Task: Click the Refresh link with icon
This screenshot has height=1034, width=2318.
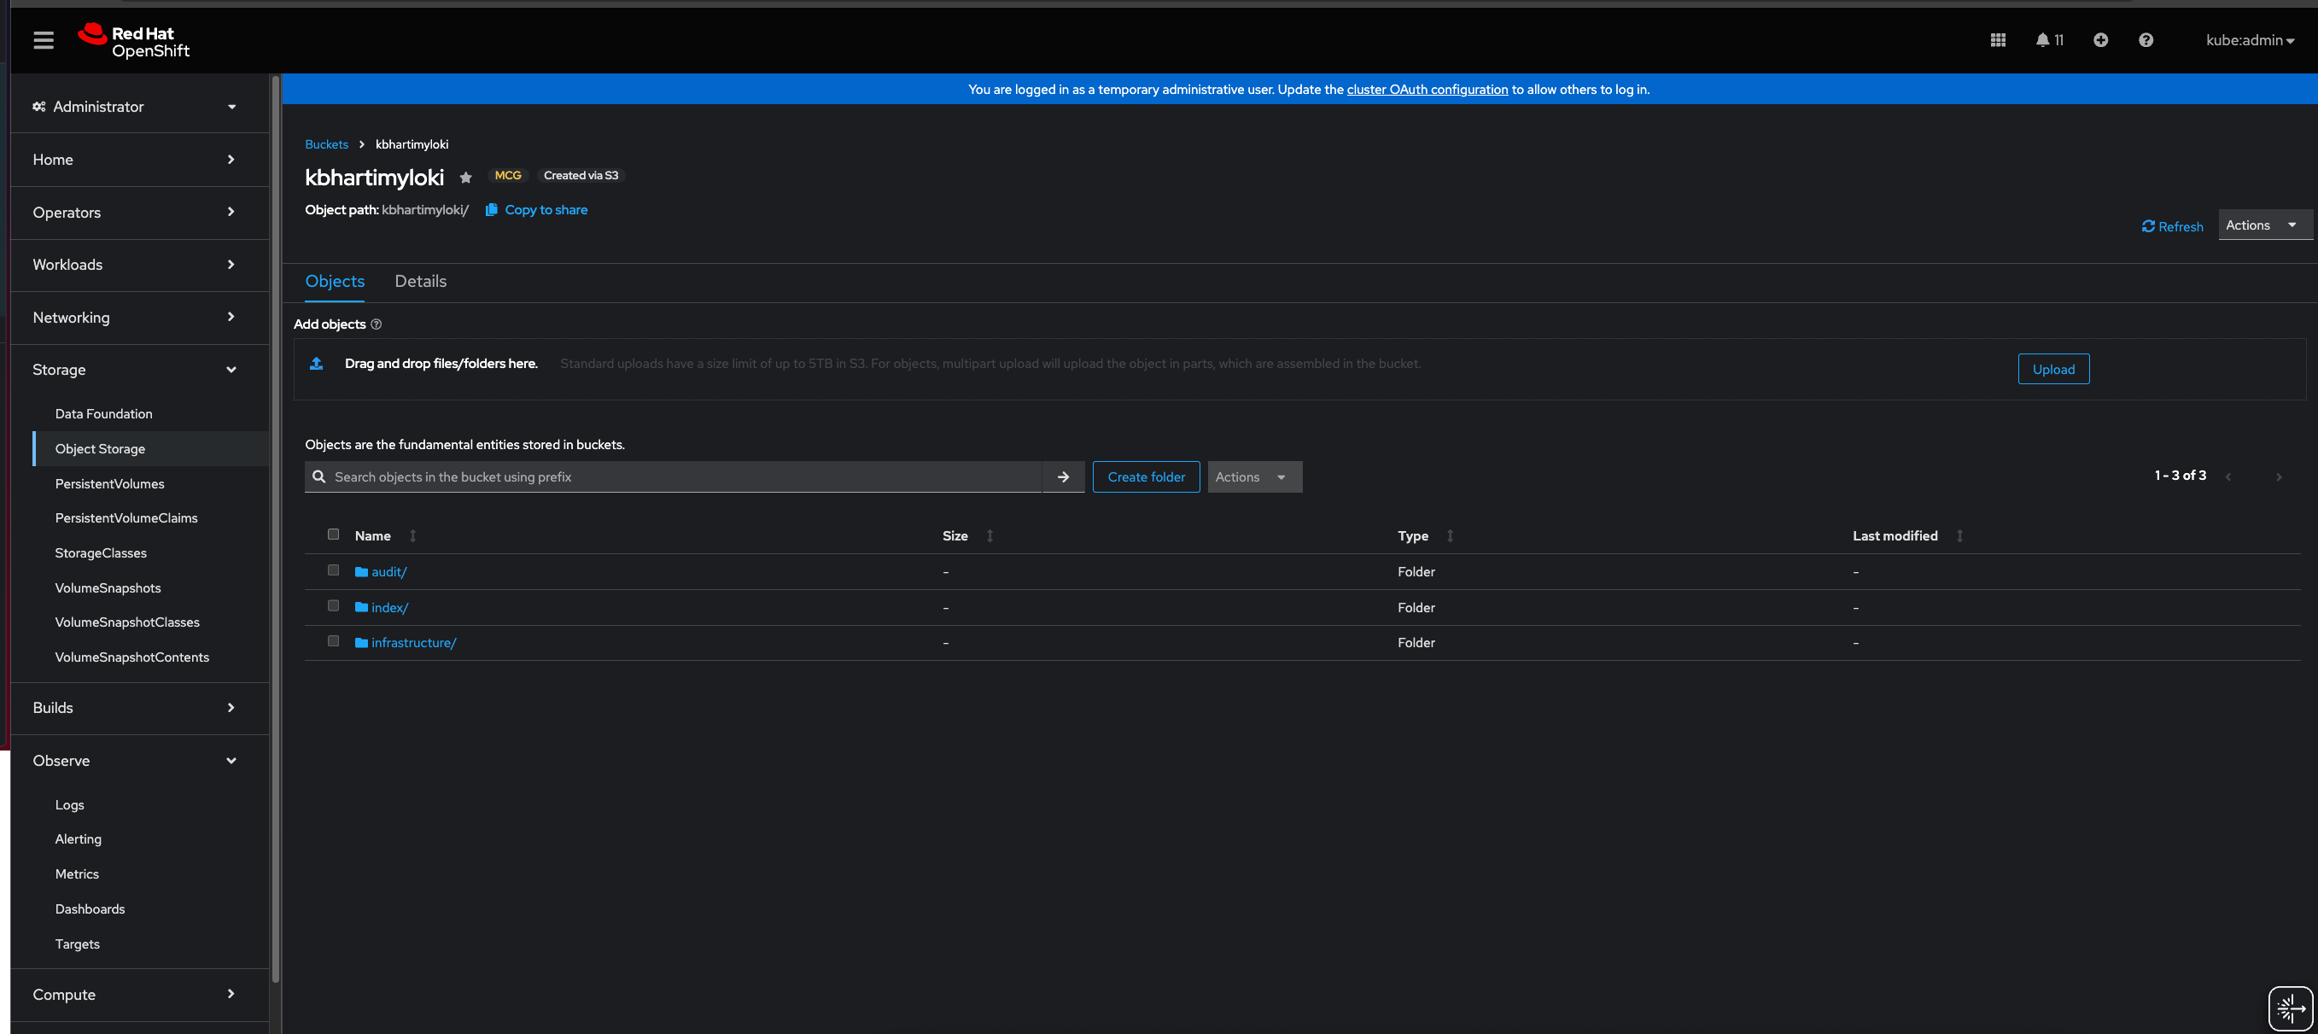Action: coord(2172,226)
